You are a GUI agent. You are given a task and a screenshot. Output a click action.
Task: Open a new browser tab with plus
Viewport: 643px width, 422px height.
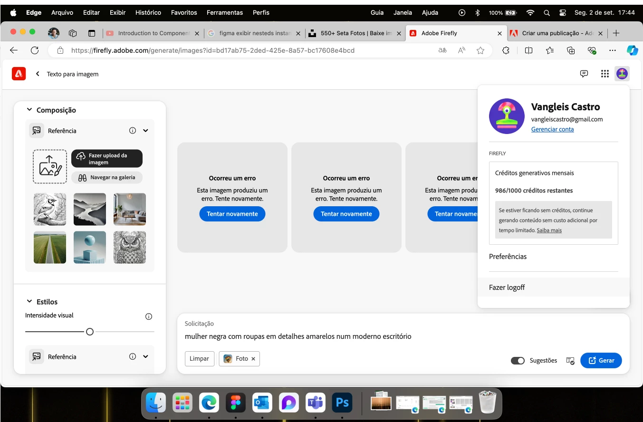pos(616,33)
